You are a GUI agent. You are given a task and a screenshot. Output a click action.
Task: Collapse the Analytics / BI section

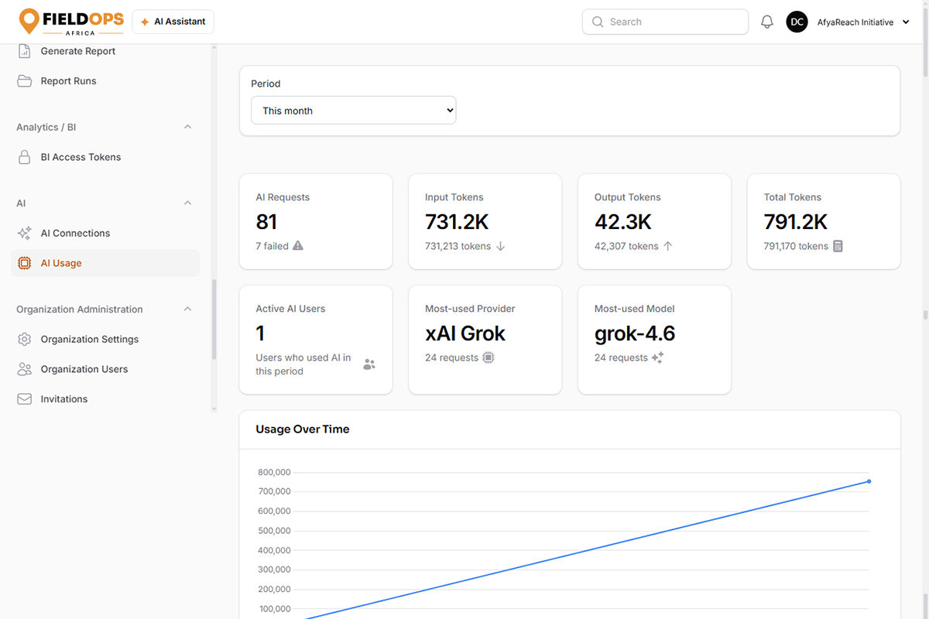pyautogui.click(x=187, y=127)
